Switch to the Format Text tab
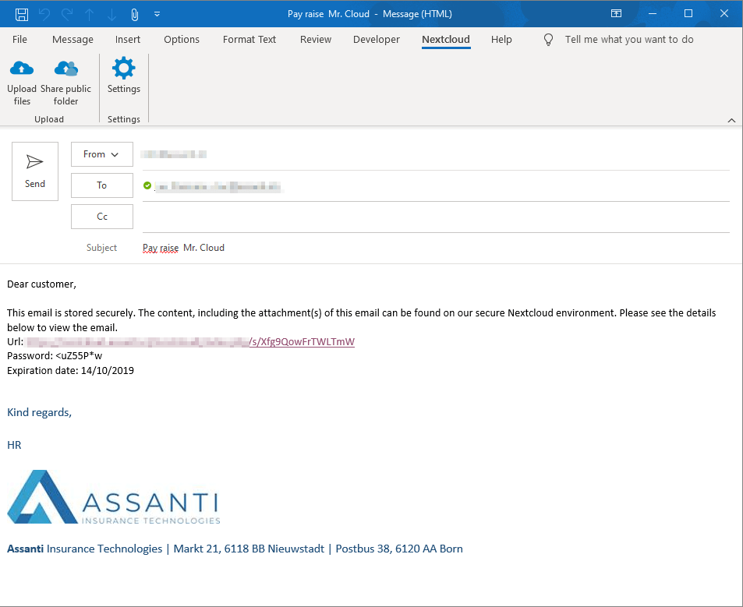Screen dimensions: 743x607 (249, 40)
